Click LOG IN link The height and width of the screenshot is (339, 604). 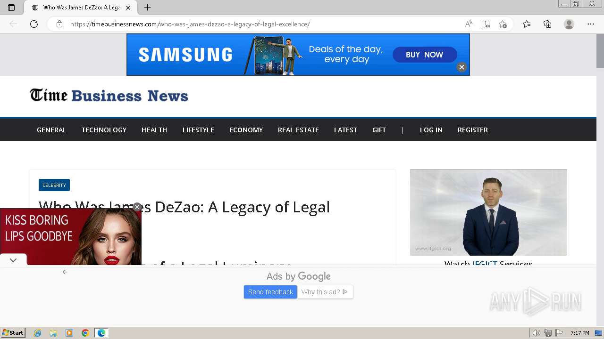(431, 130)
